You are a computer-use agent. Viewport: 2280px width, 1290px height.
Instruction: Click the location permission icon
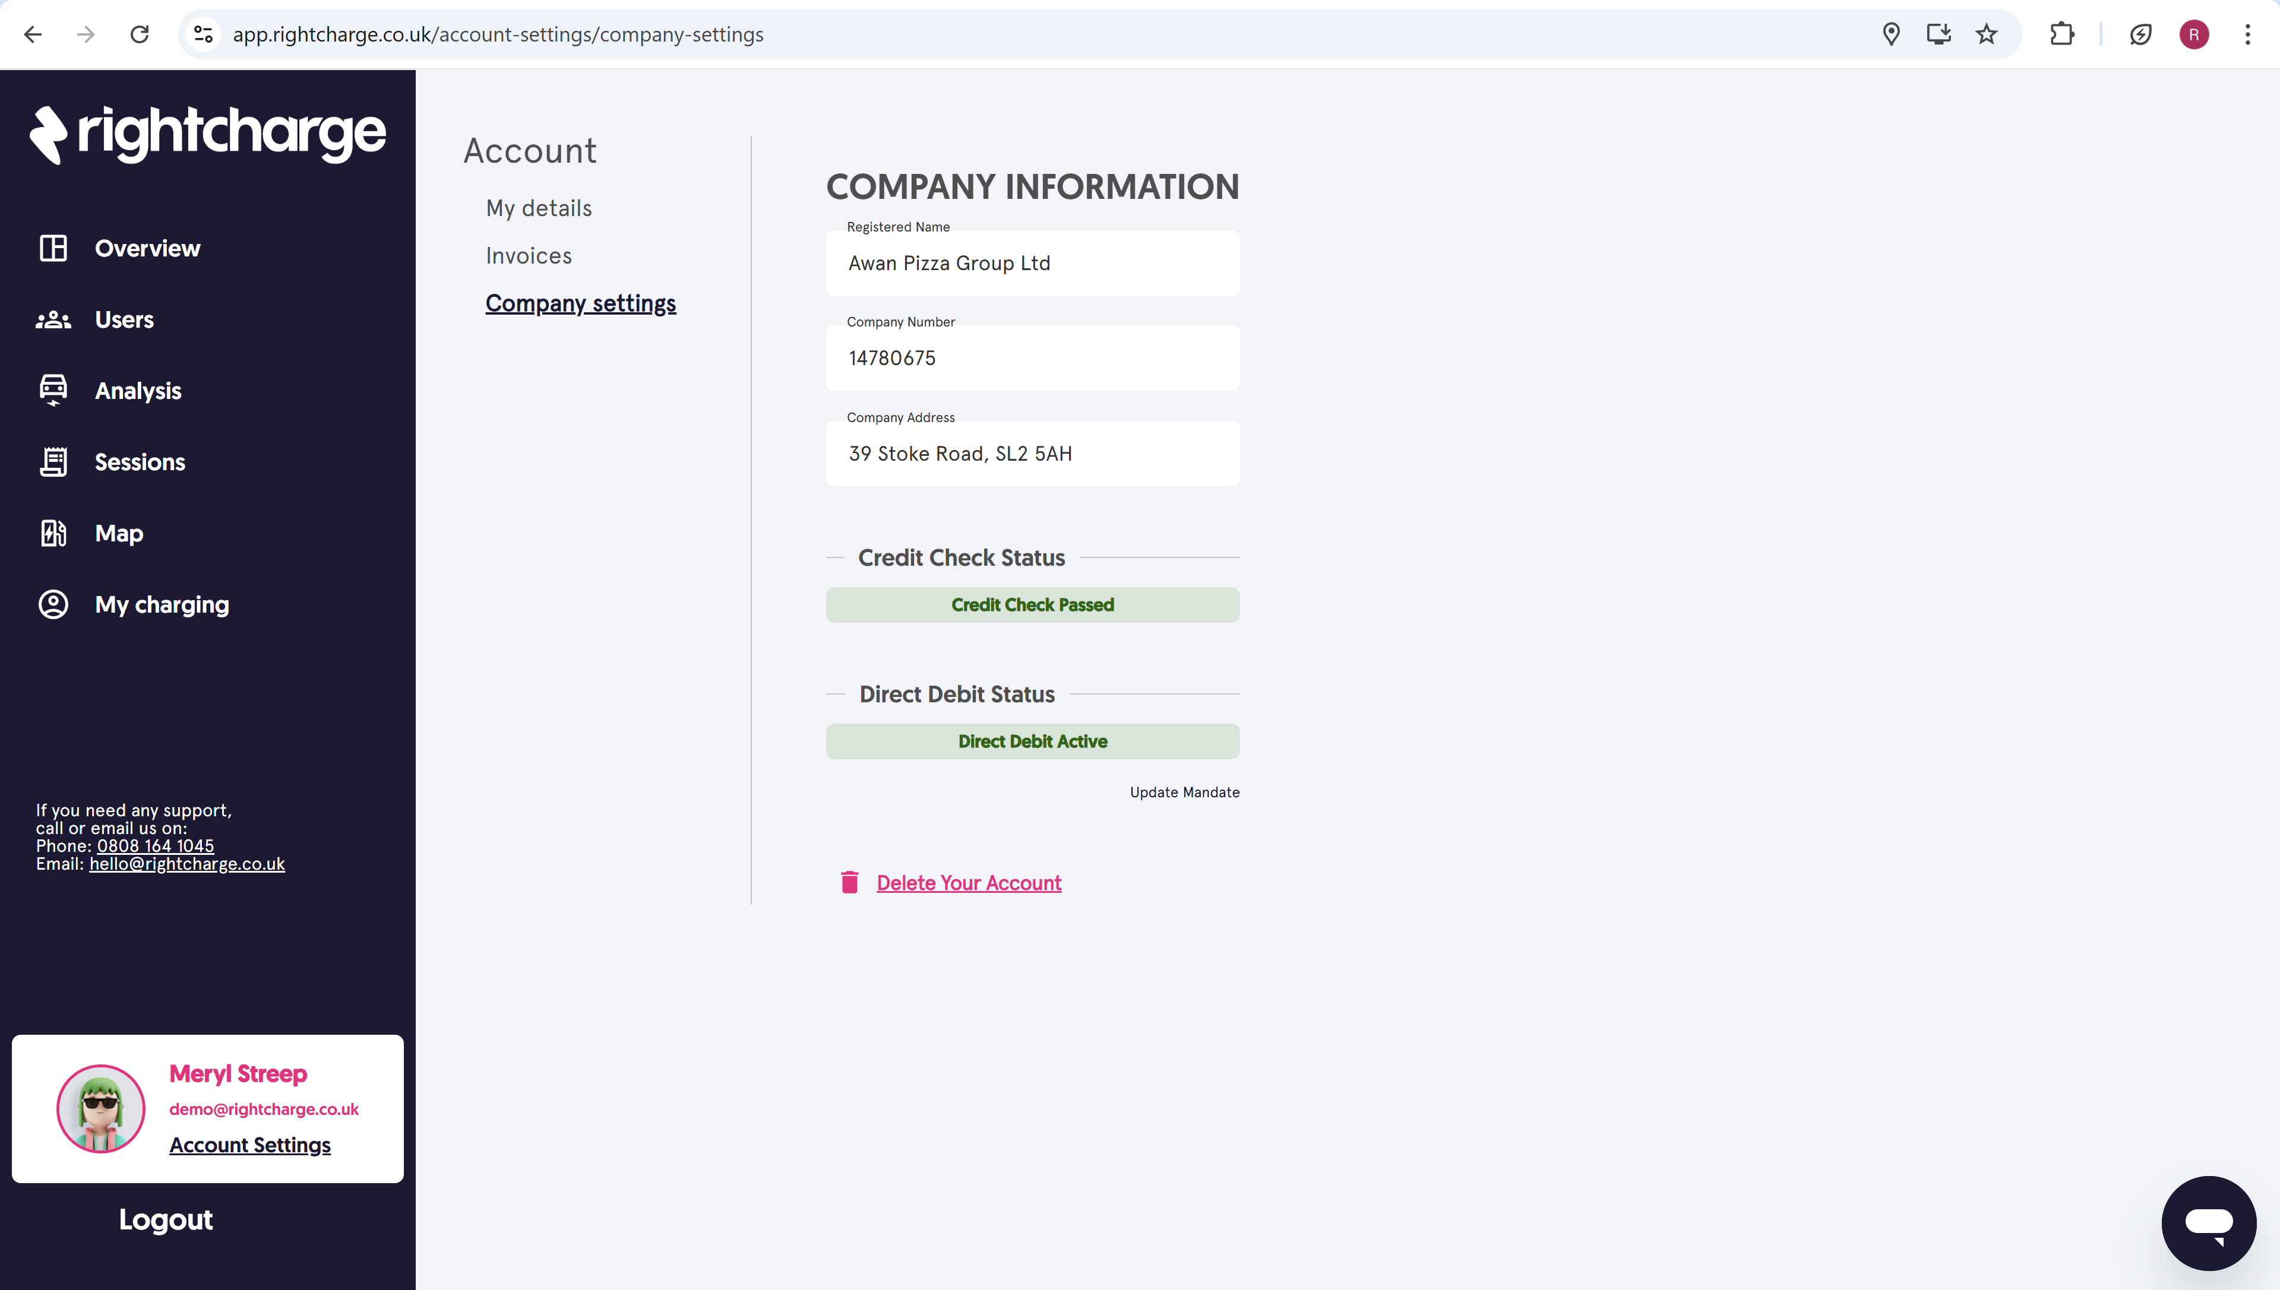(1891, 34)
